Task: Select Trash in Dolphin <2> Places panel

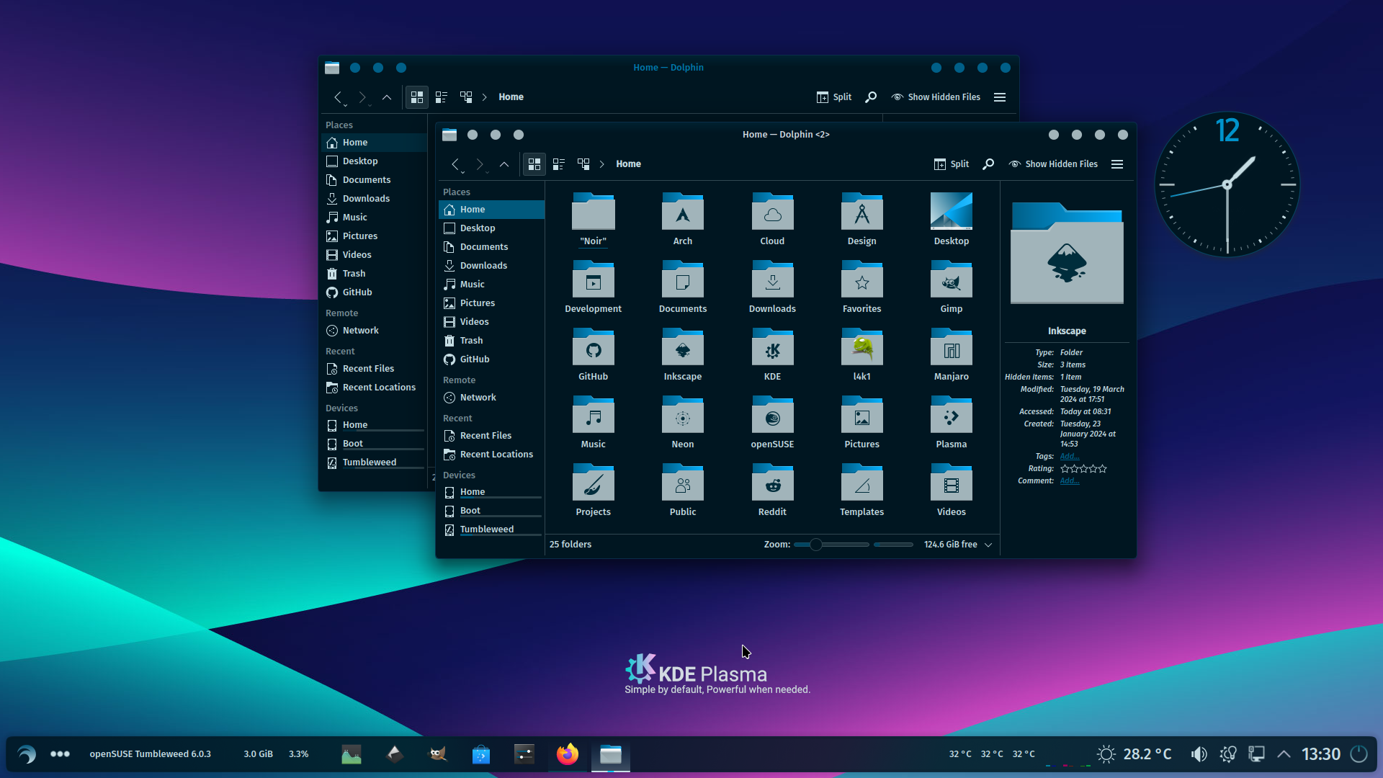Action: [491, 341]
